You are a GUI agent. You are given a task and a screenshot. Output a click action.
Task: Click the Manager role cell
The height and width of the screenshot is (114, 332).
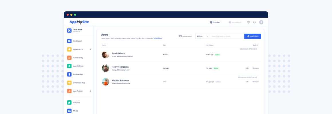(x=166, y=68)
